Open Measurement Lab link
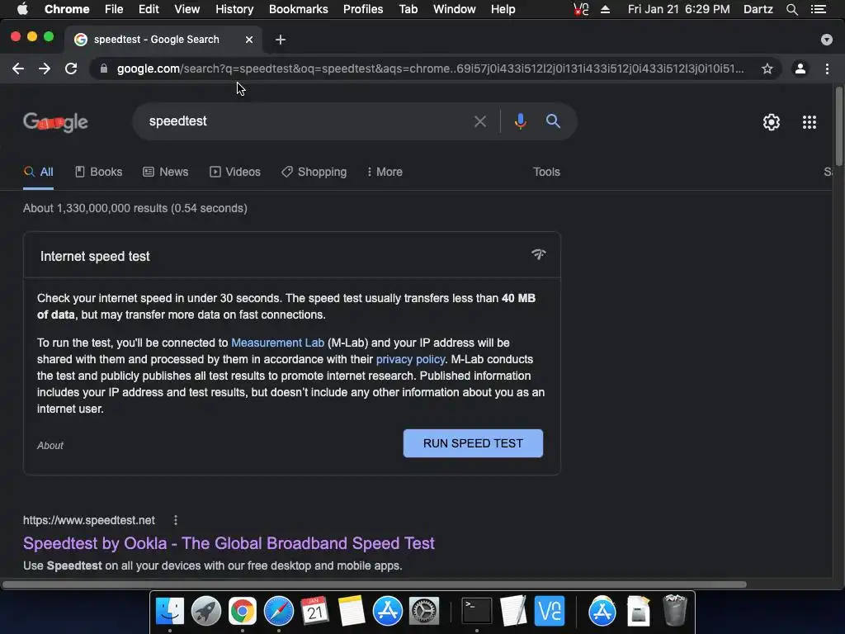 tap(277, 343)
